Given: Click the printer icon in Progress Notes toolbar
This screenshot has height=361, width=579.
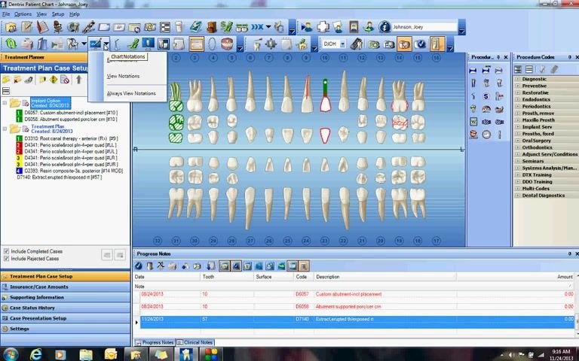Looking at the screenshot, I should point(173,265).
